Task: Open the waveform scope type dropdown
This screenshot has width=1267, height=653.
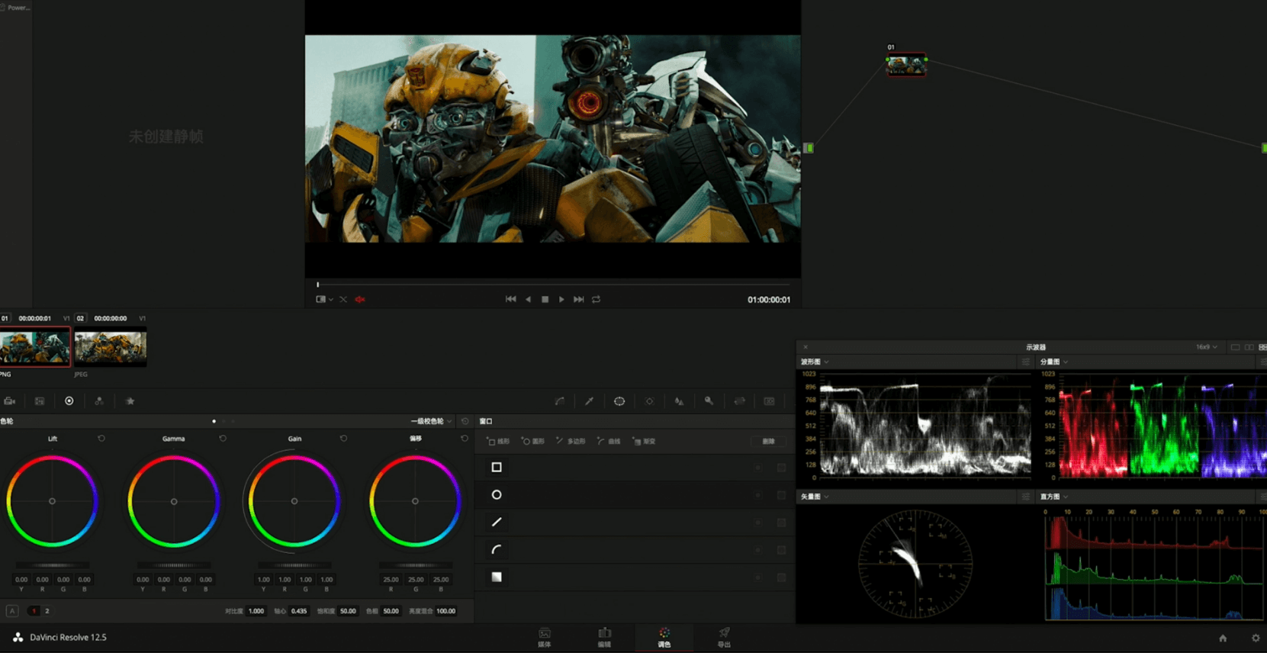Action: click(815, 362)
